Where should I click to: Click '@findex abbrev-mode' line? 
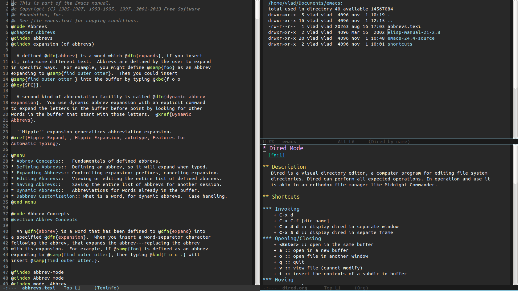pos(37,272)
